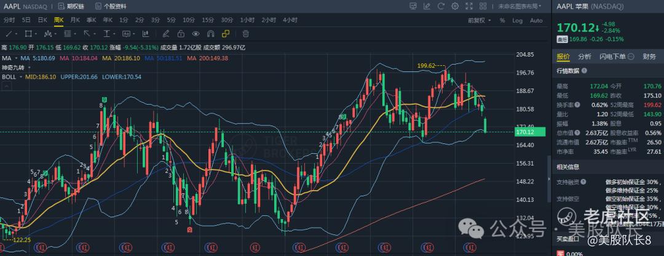Expand the 神奇九转 indicator options arrow
664x256 pixels.
pos(29,68)
